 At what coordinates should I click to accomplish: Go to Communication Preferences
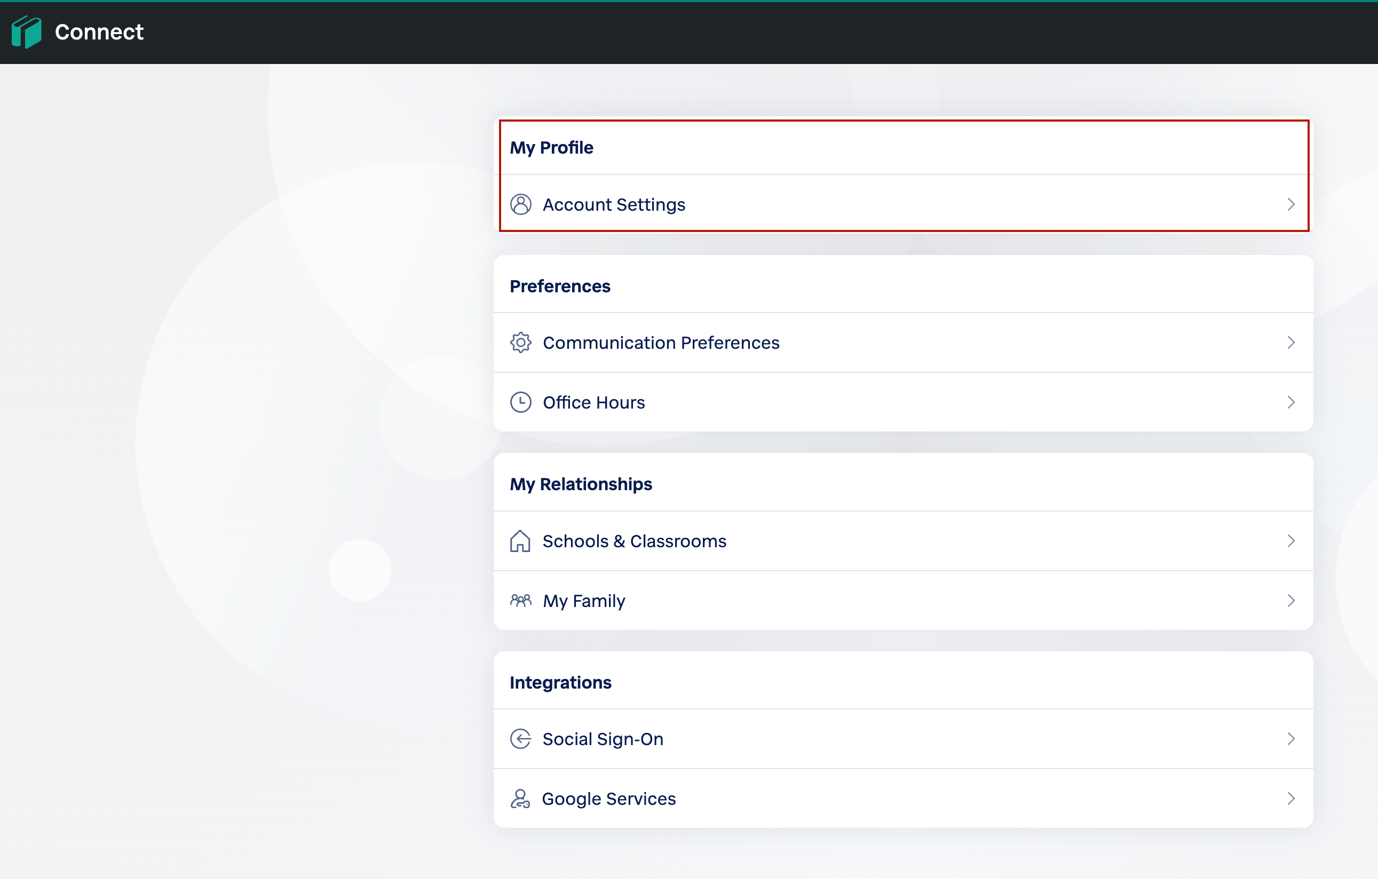click(x=903, y=342)
